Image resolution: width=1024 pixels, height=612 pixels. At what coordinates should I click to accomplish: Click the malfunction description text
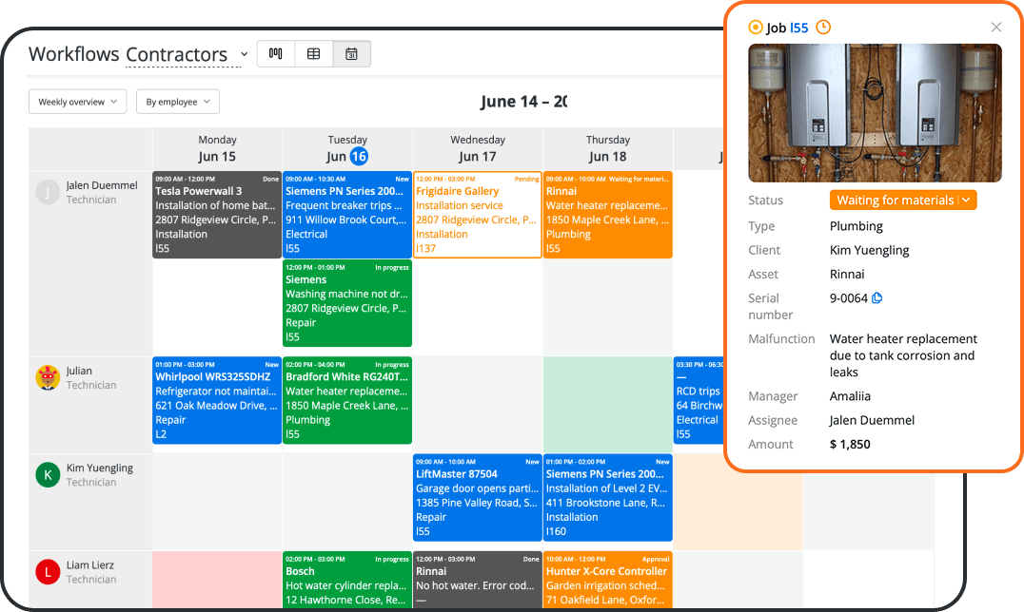tap(903, 355)
